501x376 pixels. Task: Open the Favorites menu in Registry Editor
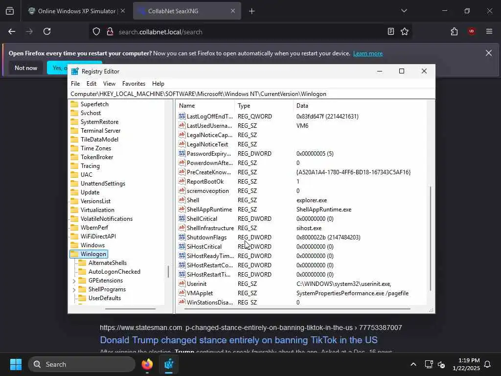pos(134,83)
